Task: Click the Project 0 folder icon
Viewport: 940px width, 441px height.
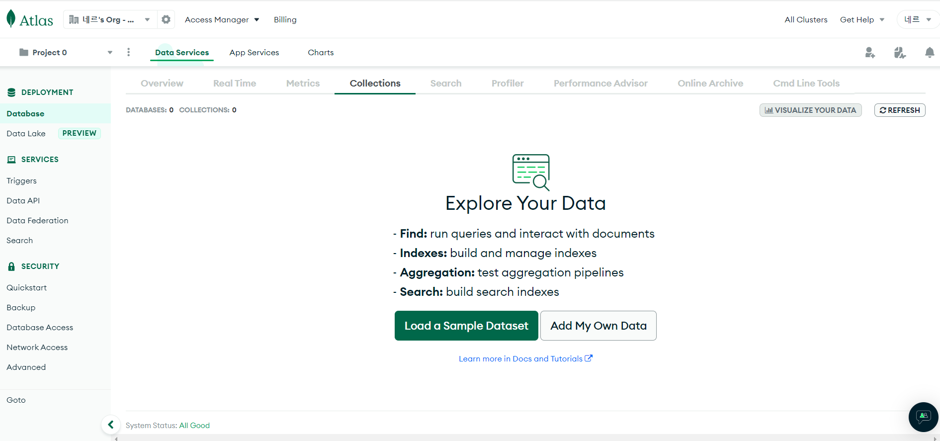Action: click(23, 52)
